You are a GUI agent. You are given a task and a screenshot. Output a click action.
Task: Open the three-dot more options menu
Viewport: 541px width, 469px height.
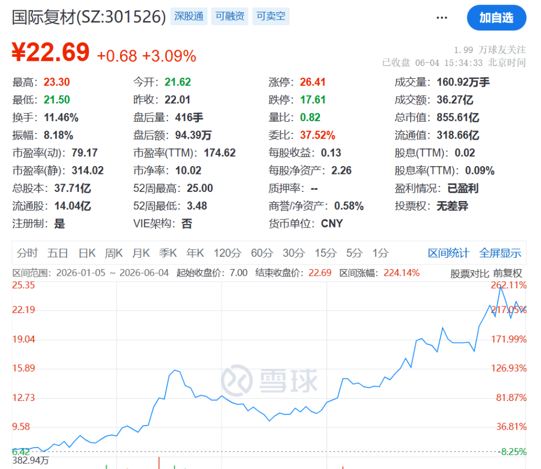(442, 17)
